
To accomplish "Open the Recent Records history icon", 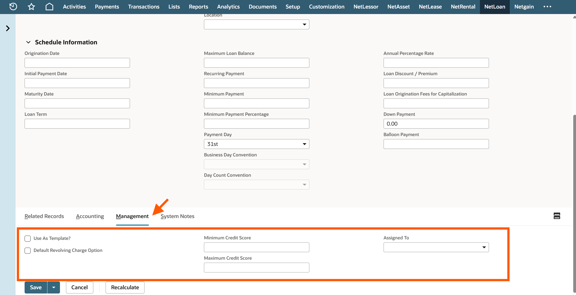I will [x=13, y=7].
